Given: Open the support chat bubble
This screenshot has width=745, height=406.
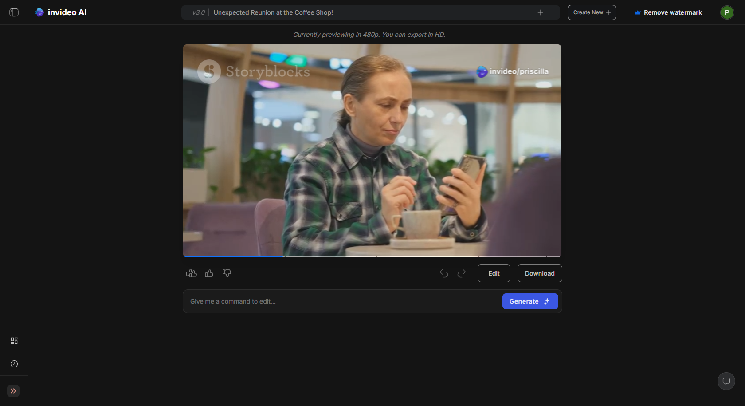Looking at the screenshot, I should 726,381.
